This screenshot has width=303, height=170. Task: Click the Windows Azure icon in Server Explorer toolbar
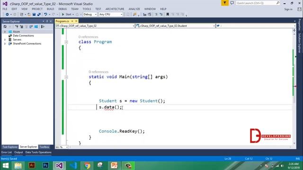pyautogui.click(x=36, y=26)
